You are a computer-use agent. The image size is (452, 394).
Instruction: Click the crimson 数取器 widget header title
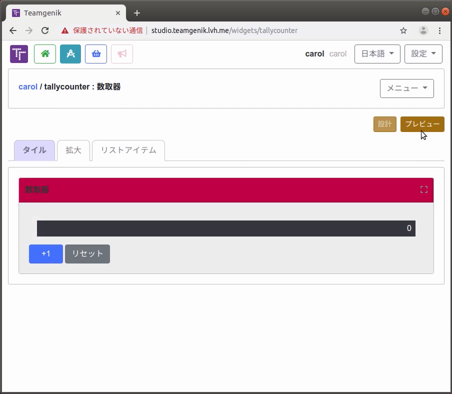(37, 189)
